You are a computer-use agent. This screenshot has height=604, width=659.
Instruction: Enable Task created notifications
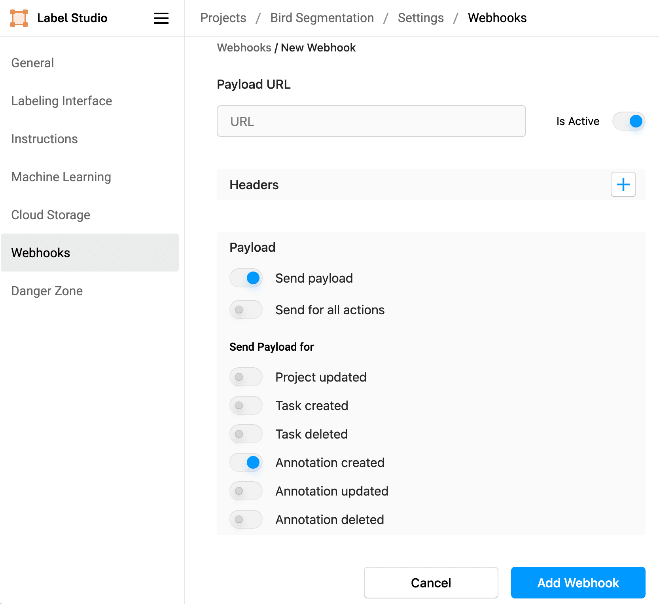coord(246,405)
